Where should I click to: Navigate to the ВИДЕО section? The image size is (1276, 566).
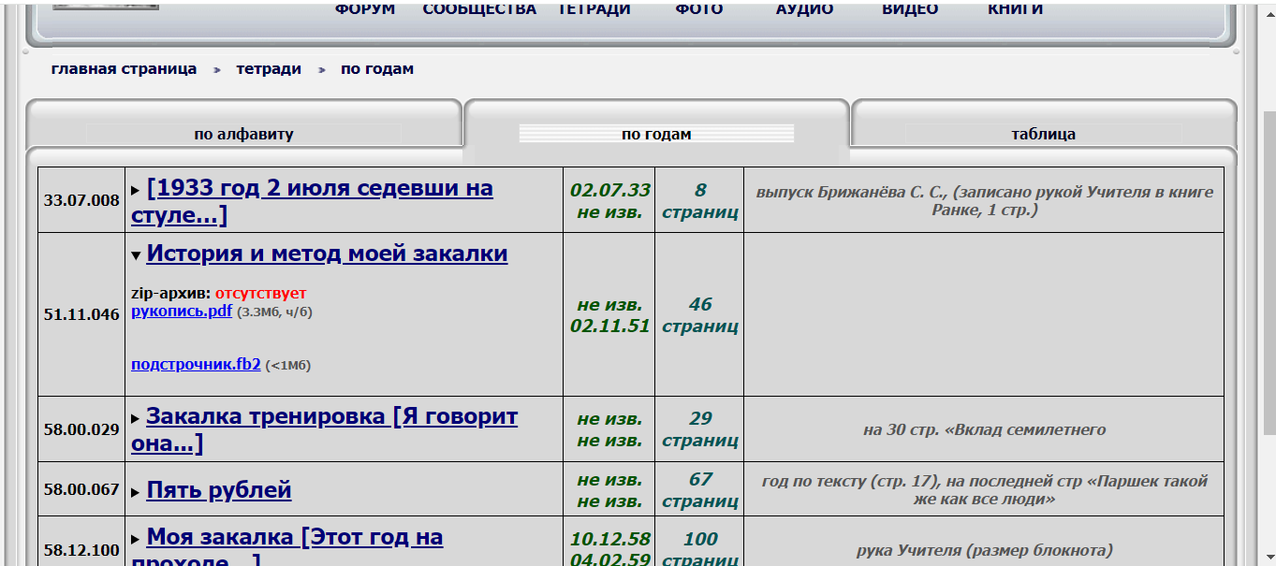click(x=910, y=9)
